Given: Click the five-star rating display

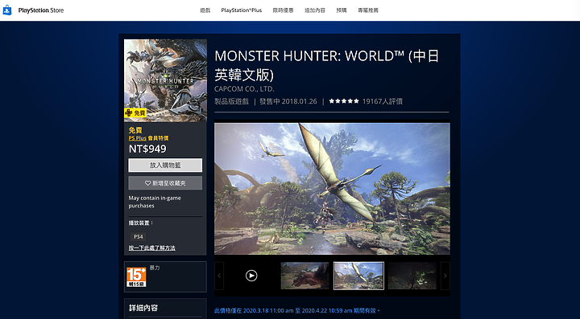Looking at the screenshot, I should tap(344, 101).
